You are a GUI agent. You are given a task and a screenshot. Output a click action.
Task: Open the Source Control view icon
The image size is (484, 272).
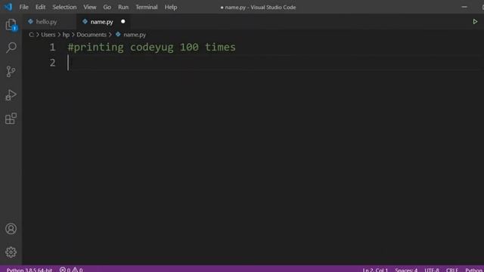[x=11, y=72]
